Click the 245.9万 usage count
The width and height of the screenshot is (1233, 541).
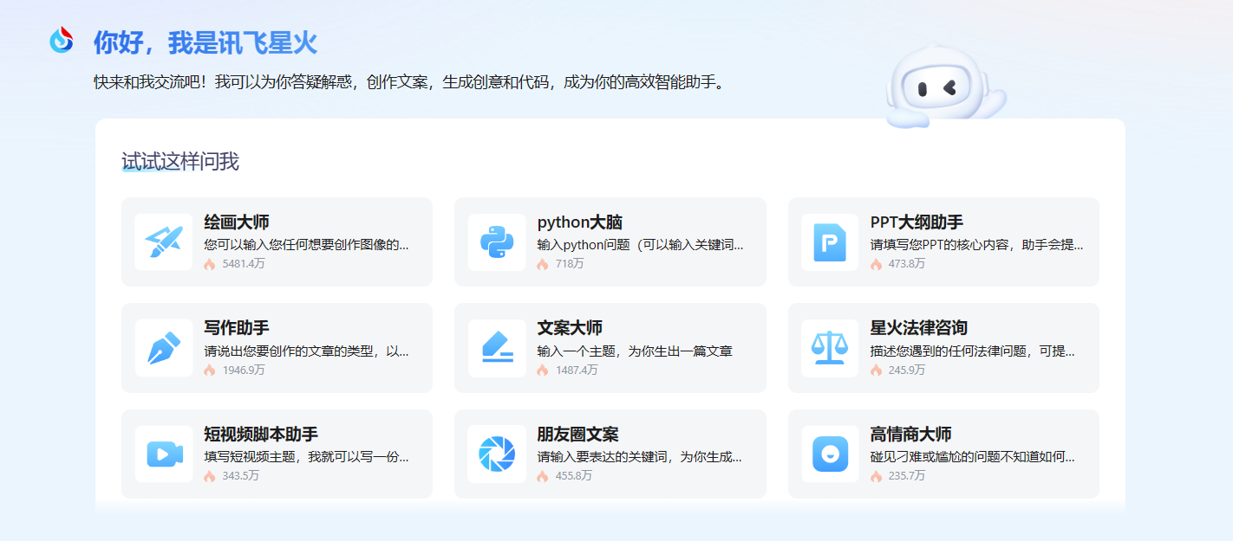907,370
